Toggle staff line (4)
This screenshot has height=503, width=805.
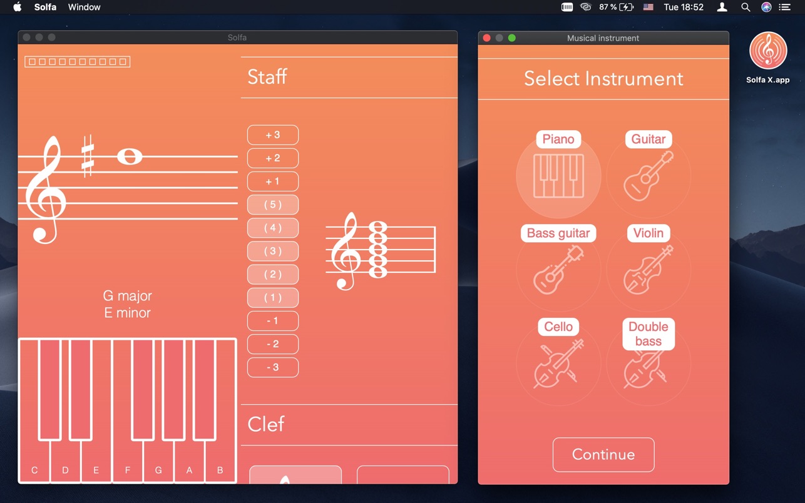pos(273,228)
